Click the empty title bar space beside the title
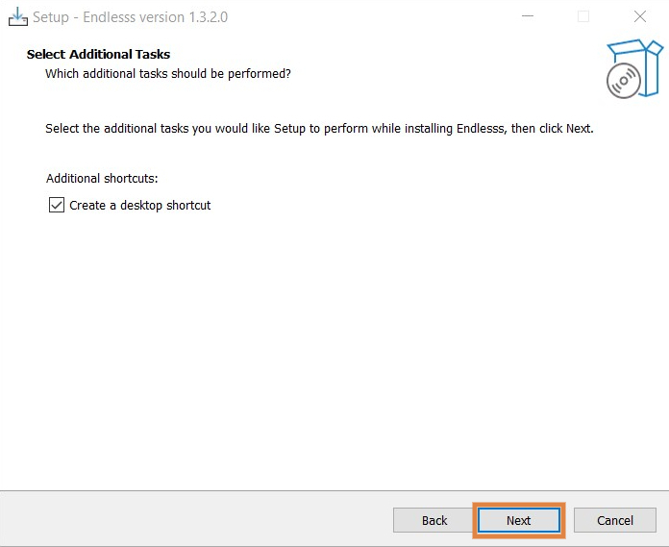This screenshot has height=547, width=669. click(x=384, y=17)
